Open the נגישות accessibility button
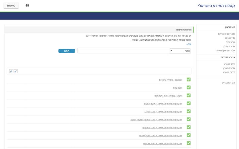239x149 pixels. click(11, 6)
